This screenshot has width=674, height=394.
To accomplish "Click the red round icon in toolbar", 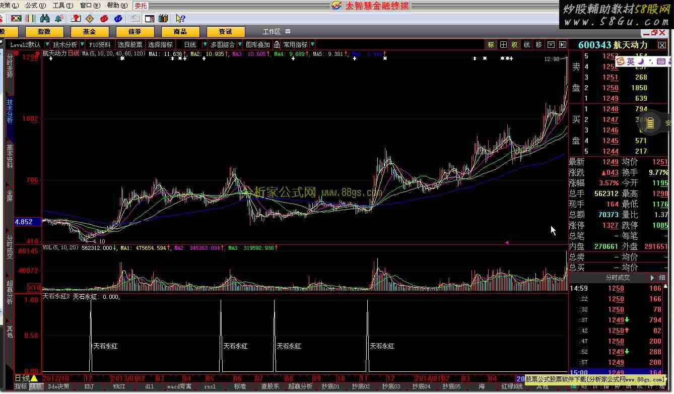I will [x=104, y=19].
